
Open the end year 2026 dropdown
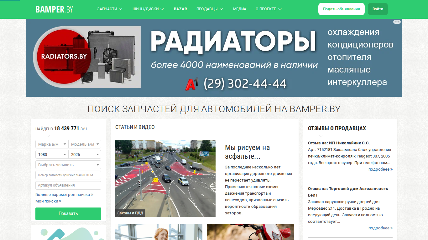point(85,154)
